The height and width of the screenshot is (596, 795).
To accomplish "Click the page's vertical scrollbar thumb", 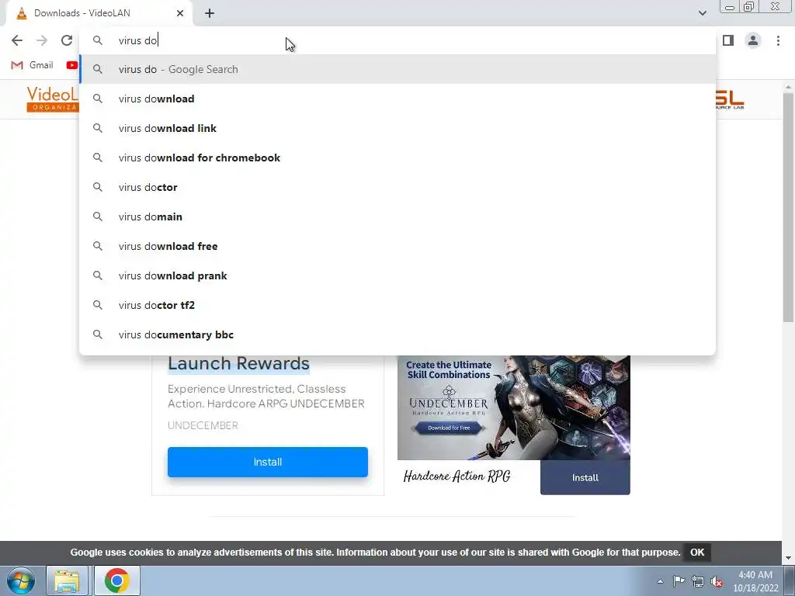I will click(788, 206).
